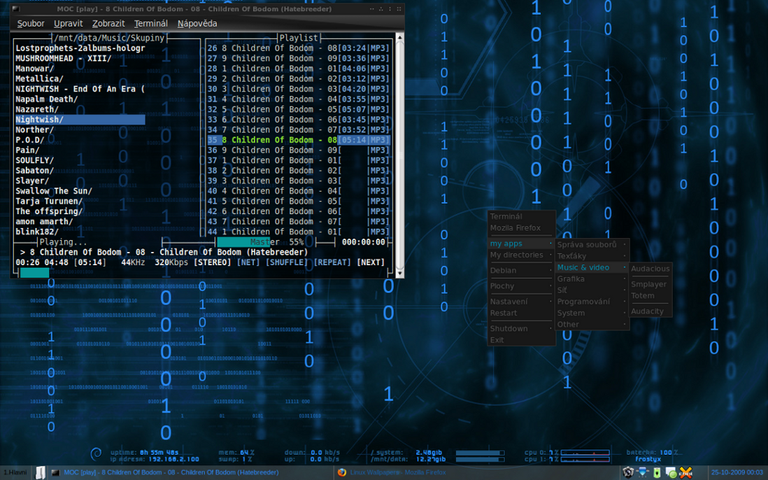Toggle the SHUFFLE indicator in MOC

pos(287,262)
